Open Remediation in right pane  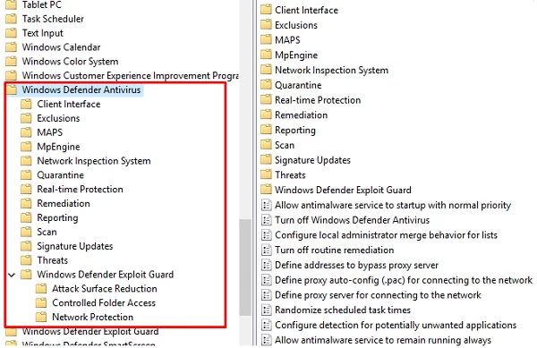(x=301, y=115)
